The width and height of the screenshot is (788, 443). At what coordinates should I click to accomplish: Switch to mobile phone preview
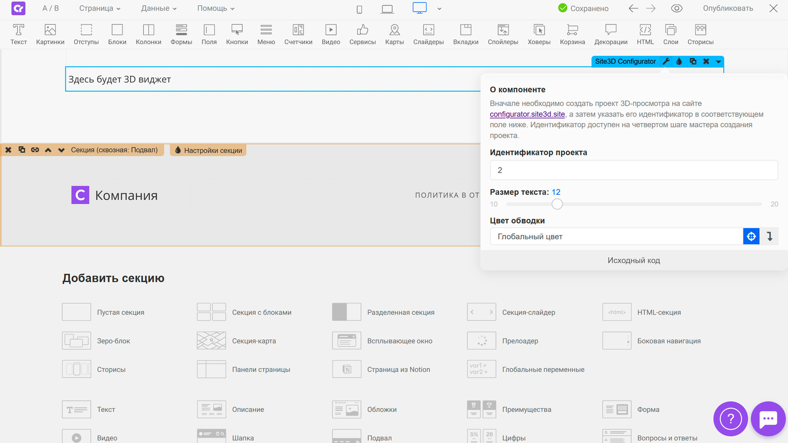[x=360, y=9]
